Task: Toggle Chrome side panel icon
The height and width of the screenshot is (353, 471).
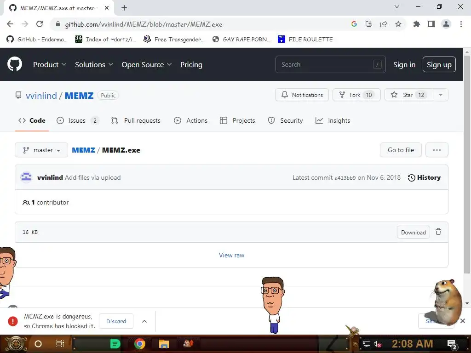Action: 431,24
